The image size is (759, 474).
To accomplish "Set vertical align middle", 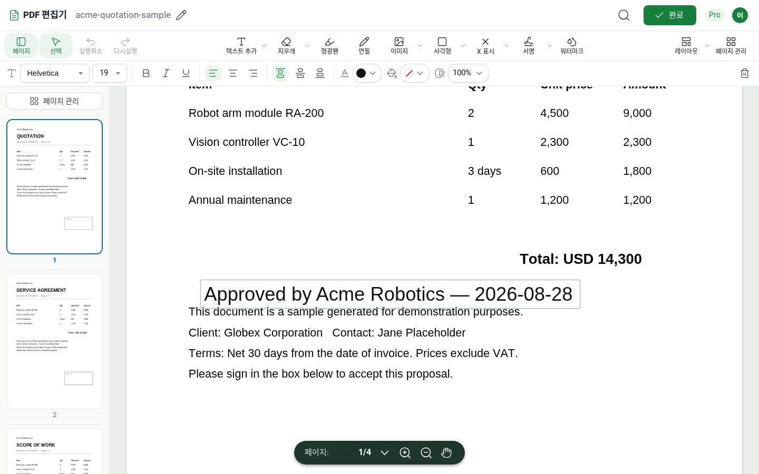I will (300, 73).
